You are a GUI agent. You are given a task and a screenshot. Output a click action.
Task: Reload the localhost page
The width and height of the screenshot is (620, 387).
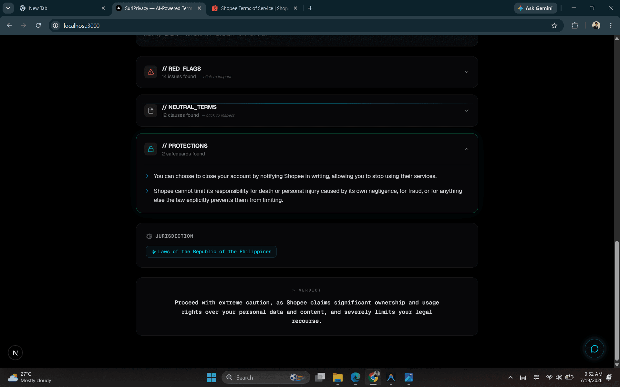[38, 25]
